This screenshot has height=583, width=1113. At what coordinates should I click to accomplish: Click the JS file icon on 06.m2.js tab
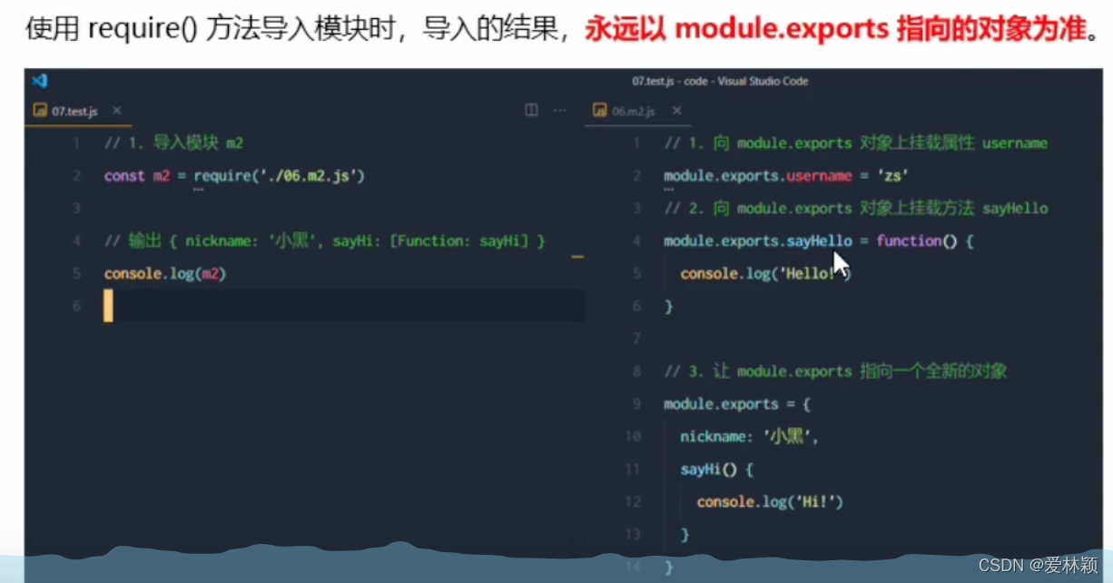tap(599, 111)
